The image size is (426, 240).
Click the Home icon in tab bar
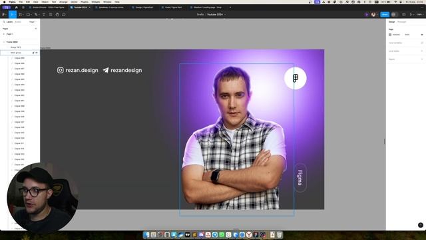coord(16,7)
